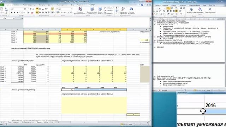The height and width of the screenshot is (127, 226).
Task: Open the Excel Insert ribbon tab
Action: point(17,5)
